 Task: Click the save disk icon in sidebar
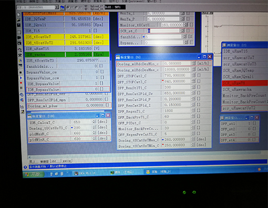pyautogui.click(x=19, y=25)
